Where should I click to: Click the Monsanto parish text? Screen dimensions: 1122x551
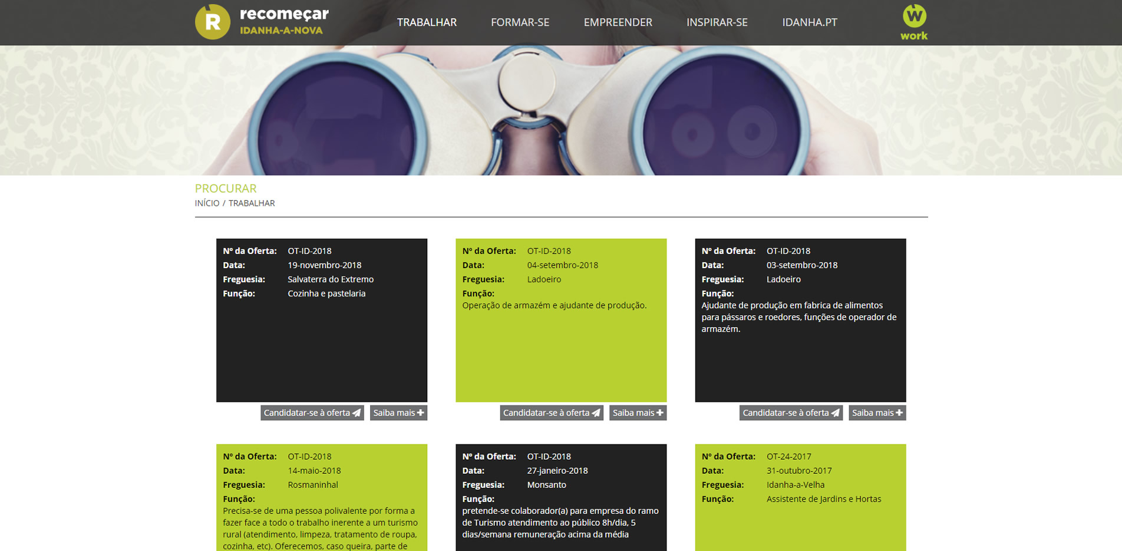click(546, 485)
